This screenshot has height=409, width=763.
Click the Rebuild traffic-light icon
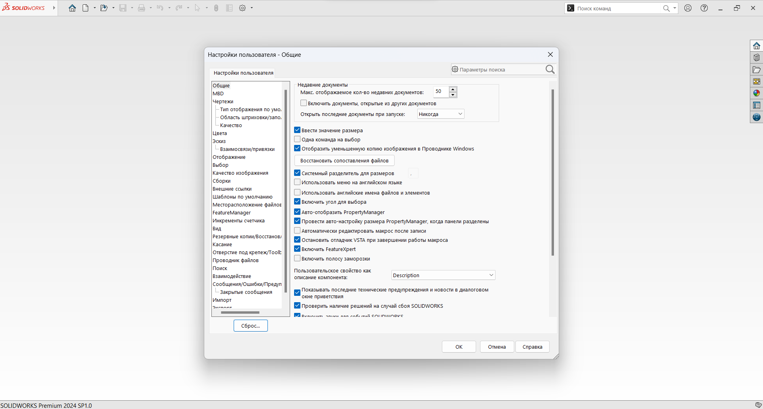pyautogui.click(x=216, y=8)
